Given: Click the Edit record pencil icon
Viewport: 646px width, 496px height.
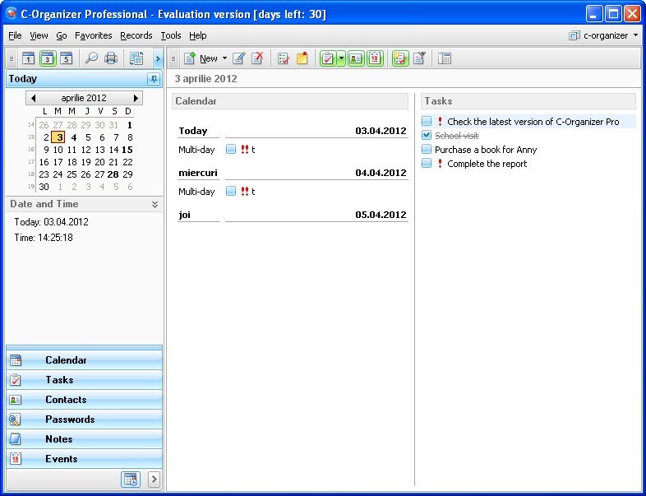Looking at the screenshot, I should (x=239, y=58).
